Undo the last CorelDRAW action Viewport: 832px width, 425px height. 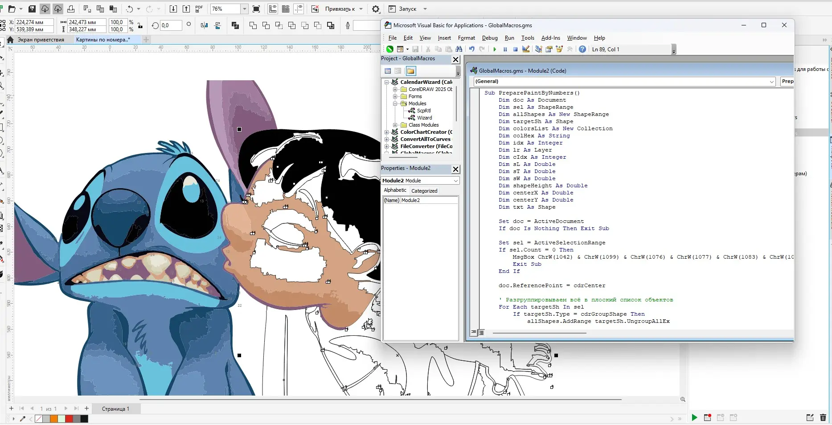129,9
